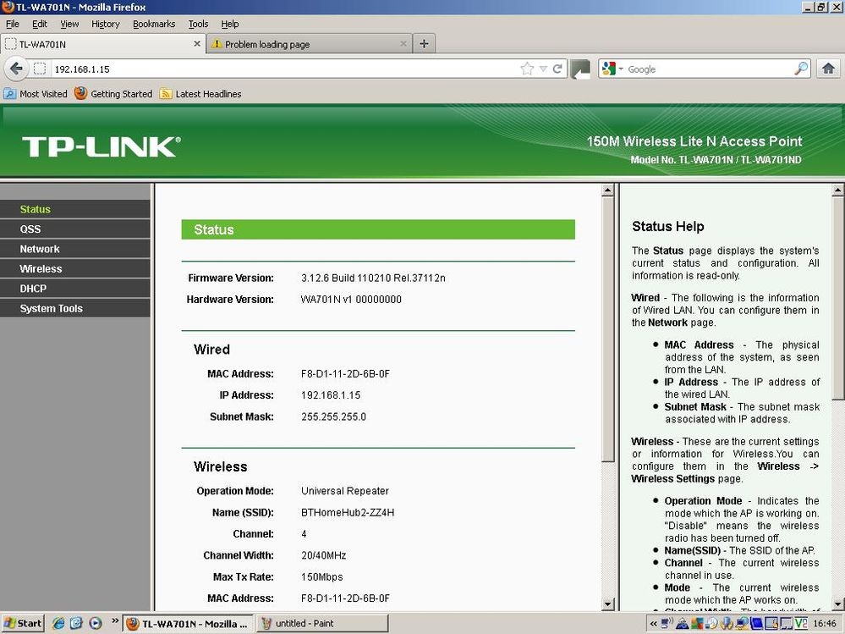
Task: Click the TL-WA701N Firefox taskbar button
Action: pos(188,623)
